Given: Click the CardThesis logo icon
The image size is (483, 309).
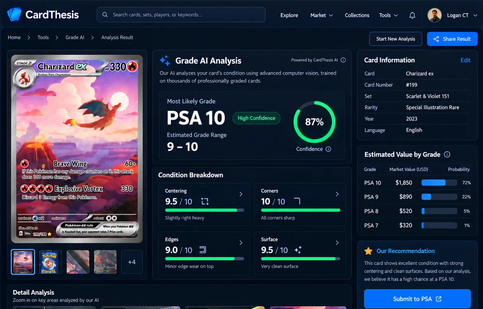Looking at the screenshot, I should [x=14, y=15].
